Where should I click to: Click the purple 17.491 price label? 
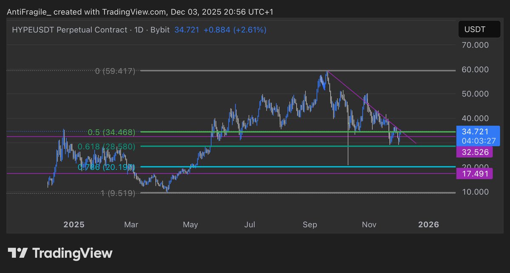click(x=474, y=173)
